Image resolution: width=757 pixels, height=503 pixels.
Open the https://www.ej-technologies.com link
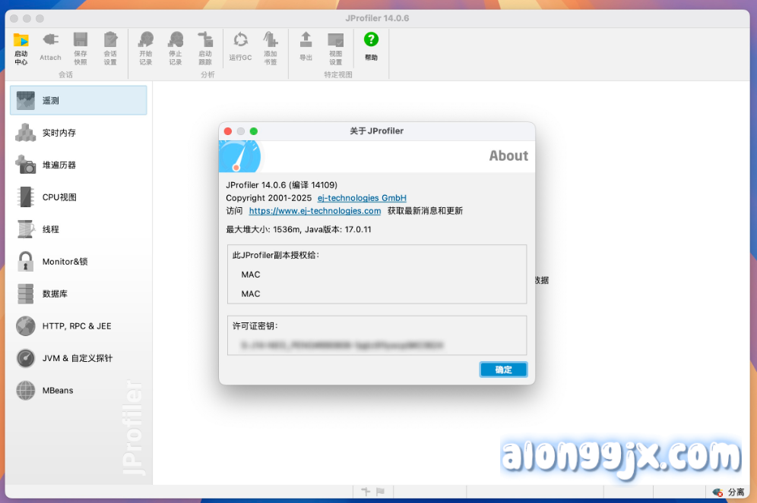(315, 211)
